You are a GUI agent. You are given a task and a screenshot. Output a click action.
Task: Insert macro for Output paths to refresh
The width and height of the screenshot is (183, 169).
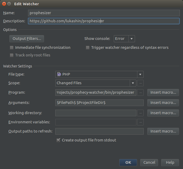pos(163,131)
